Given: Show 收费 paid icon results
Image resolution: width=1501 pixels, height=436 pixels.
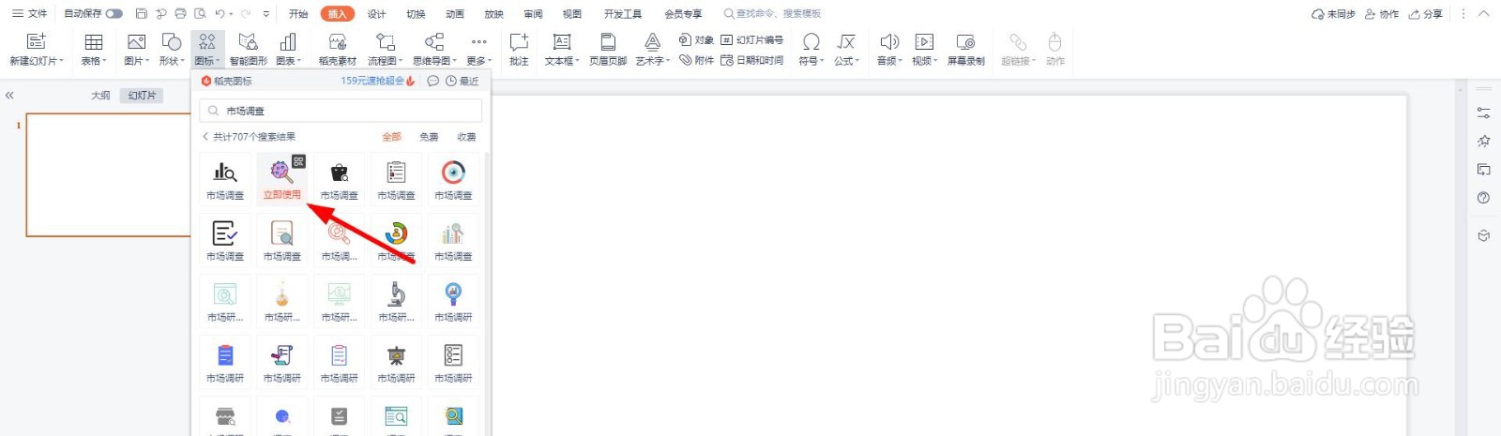Looking at the screenshot, I should click(466, 137).
